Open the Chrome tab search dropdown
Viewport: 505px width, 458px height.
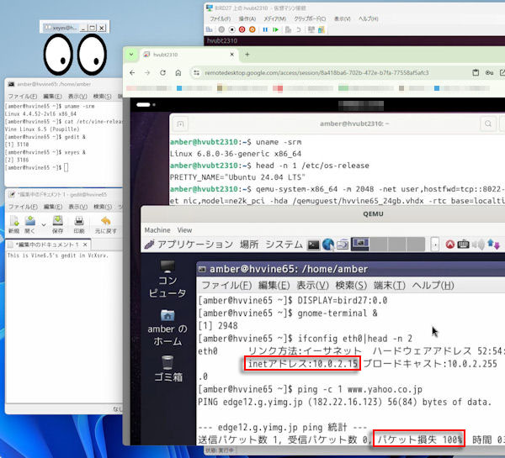click(131, 55)
